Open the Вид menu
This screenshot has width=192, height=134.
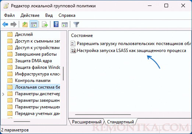point(49,15)
